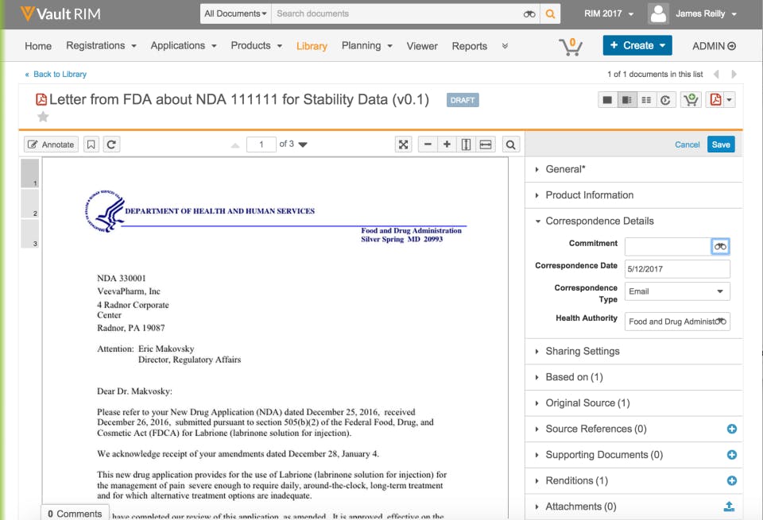763x520 pixels.
Task: Add document to cart icon
Action: 691,100
